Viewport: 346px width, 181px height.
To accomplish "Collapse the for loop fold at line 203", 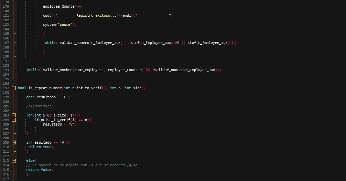I will (x=14, y=115).
